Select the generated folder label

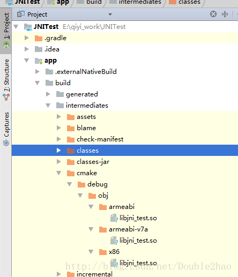pyautogui.click(x=82, y=94)
